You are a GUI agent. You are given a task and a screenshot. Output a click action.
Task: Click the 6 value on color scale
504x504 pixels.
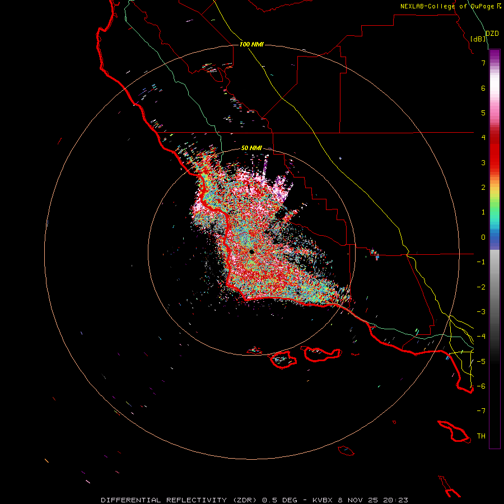pos(483,88)
